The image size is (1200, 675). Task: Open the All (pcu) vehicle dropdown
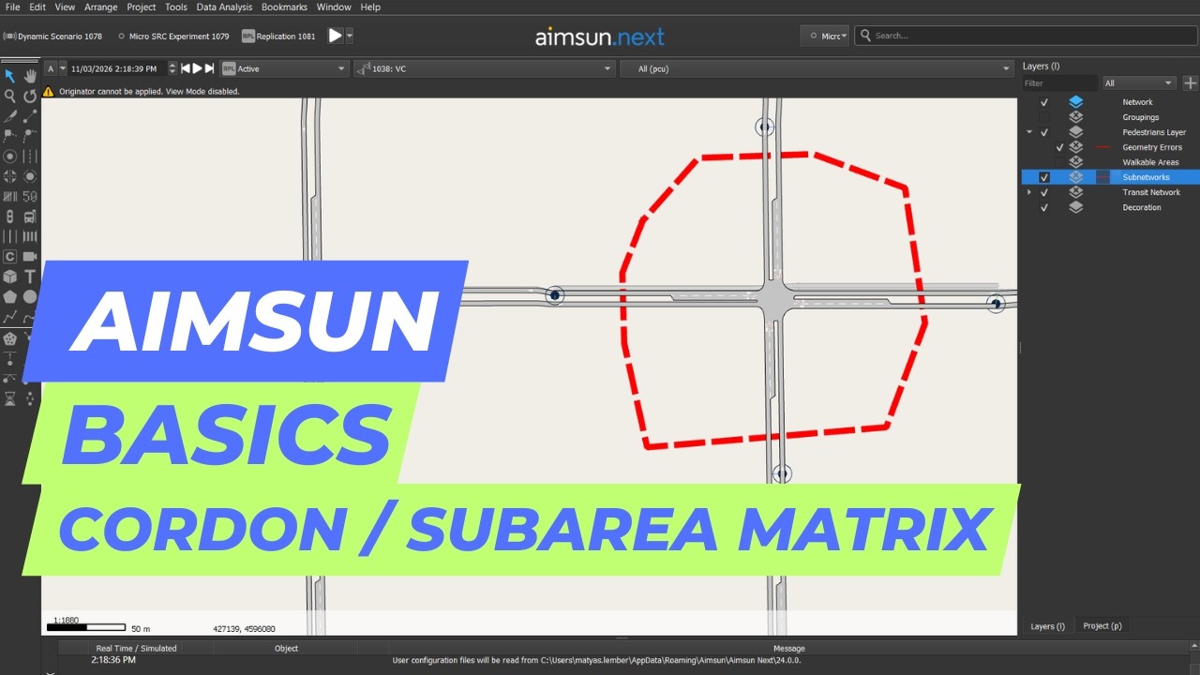(x=817, y=68)
